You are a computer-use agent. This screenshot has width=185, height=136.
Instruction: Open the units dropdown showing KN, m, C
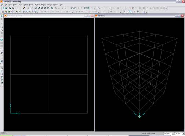[x=179, y=133]
